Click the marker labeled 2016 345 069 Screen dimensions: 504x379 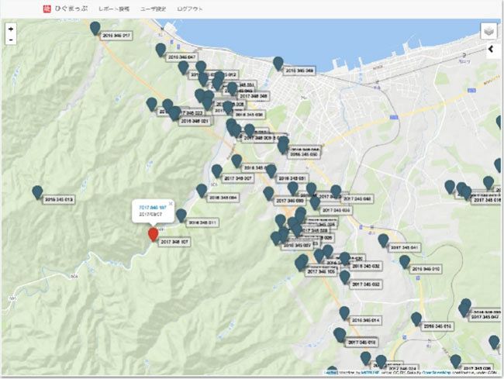[x=278, y=64]
